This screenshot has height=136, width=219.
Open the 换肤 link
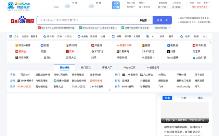coord(198,3)
